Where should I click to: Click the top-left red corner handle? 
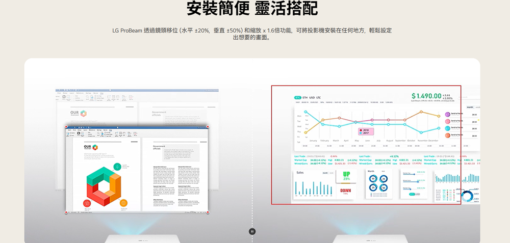coord(65,126)
